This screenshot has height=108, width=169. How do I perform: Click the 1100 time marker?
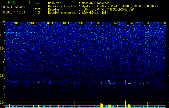point(163,23)
